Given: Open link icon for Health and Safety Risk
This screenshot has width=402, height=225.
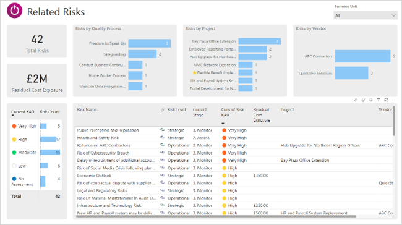Looking at the screenshot, I should click(162, 138).
